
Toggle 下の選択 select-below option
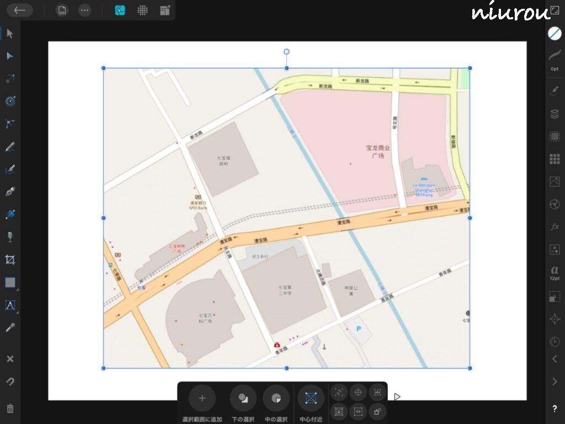pyautogui.click(x=243, y=399)
